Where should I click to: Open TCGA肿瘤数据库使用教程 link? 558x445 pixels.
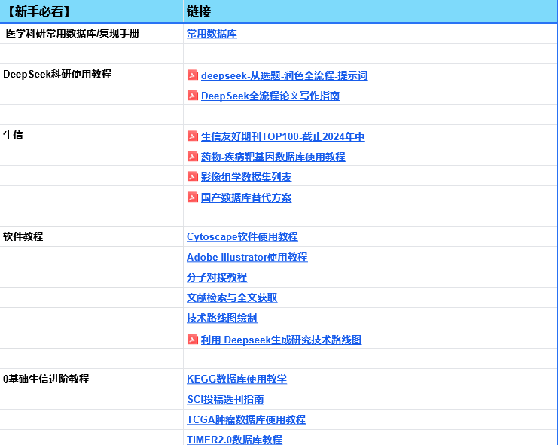[x=246, y=419]
